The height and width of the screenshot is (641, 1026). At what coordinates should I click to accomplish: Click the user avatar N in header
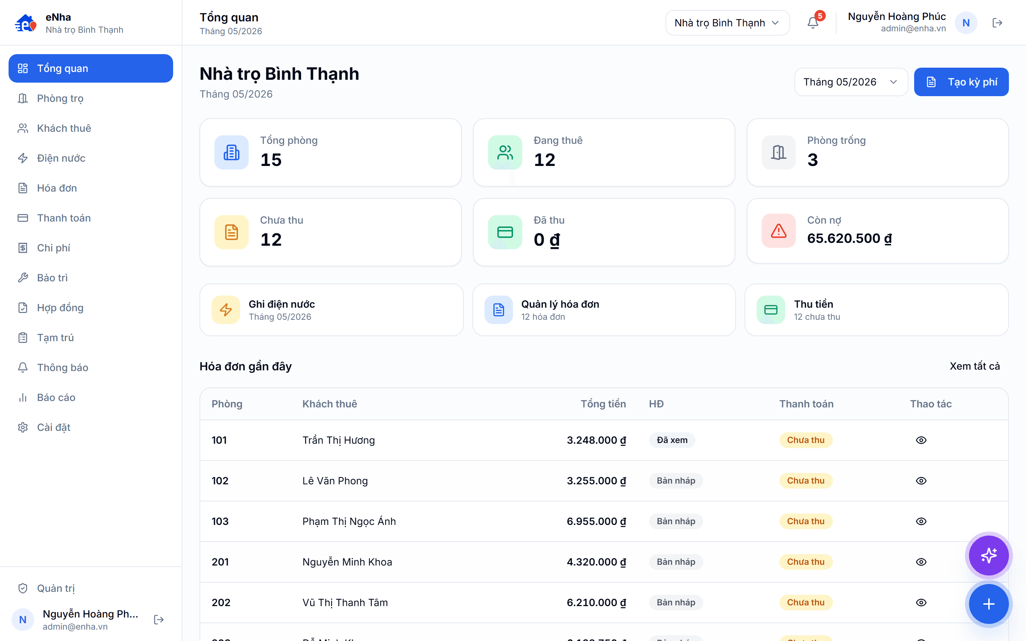(966, 22)
